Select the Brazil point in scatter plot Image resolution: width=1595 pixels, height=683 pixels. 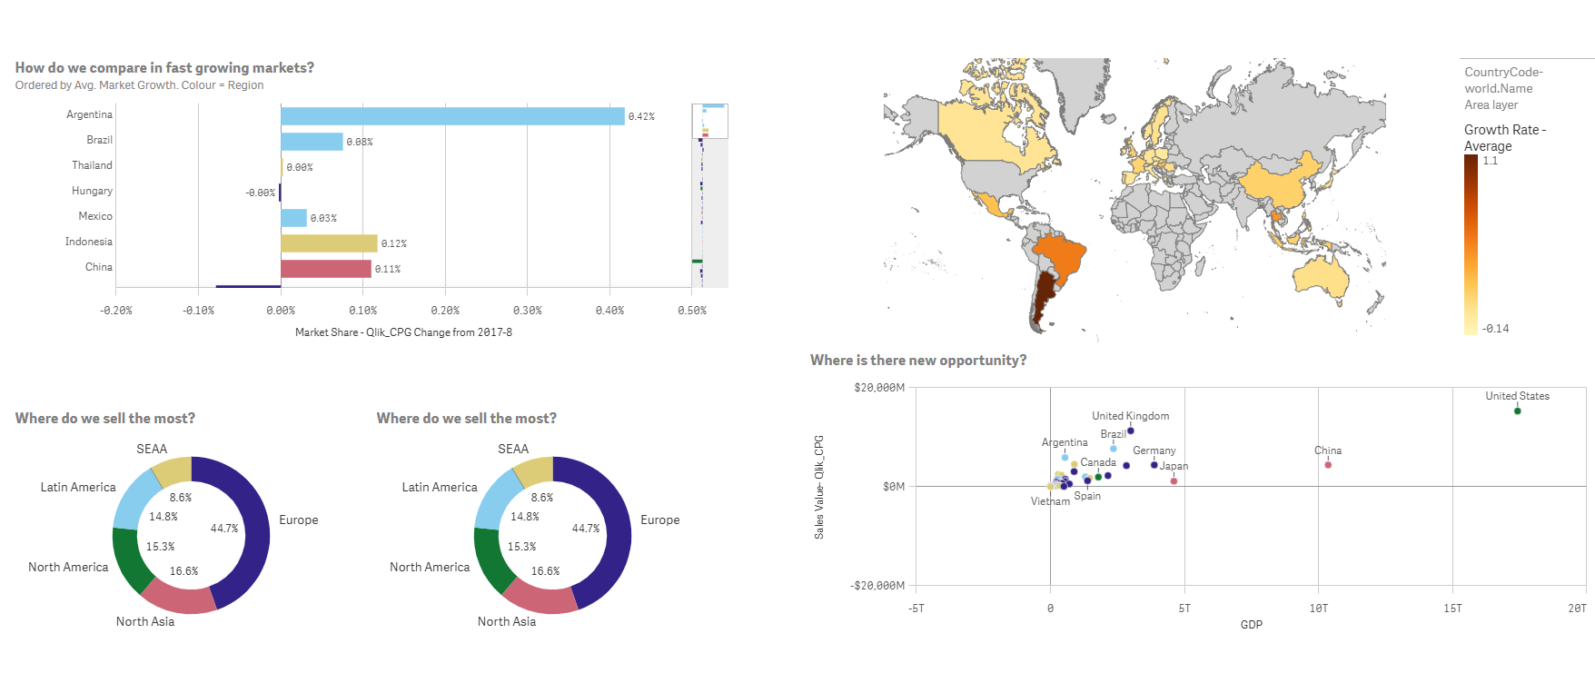coord(1113,448)
